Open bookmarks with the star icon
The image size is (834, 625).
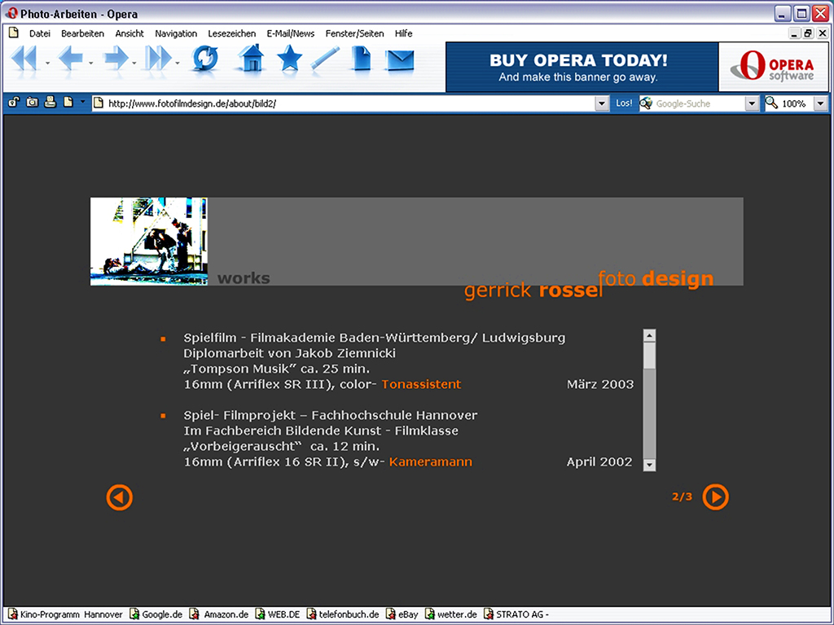289,58
